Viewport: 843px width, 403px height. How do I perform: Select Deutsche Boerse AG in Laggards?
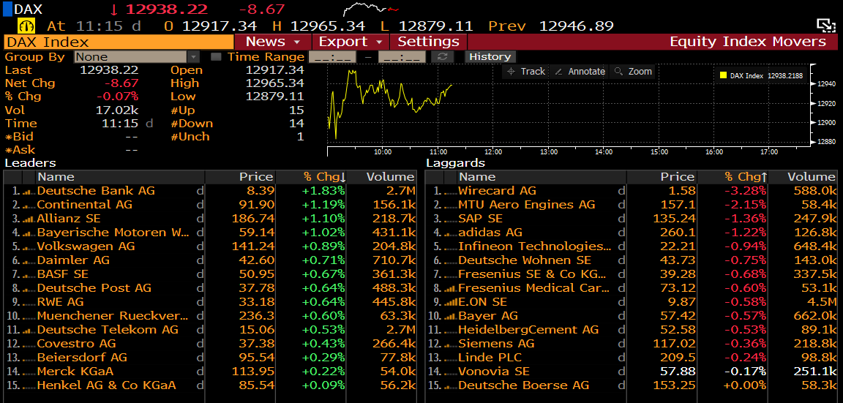[524, 385]
